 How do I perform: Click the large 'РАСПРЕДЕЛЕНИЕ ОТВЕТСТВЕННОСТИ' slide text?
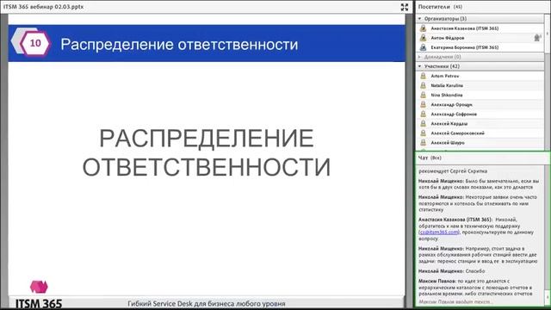pyautogui.click(x=207, y=152)
